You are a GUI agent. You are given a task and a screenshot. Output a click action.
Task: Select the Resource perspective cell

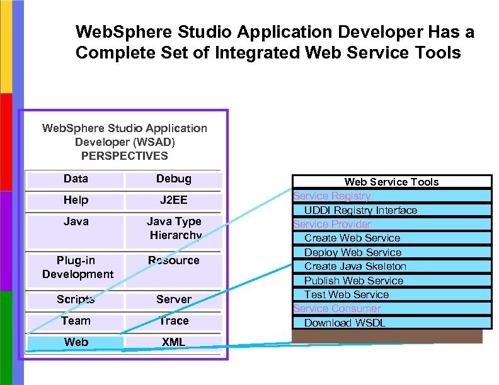[x=174, y=271]
